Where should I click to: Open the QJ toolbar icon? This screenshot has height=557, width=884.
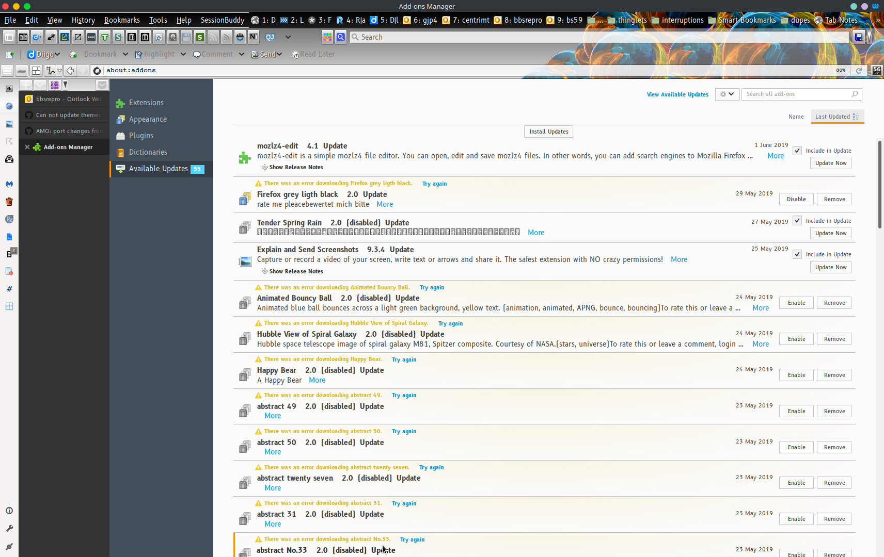click(270, 37)
